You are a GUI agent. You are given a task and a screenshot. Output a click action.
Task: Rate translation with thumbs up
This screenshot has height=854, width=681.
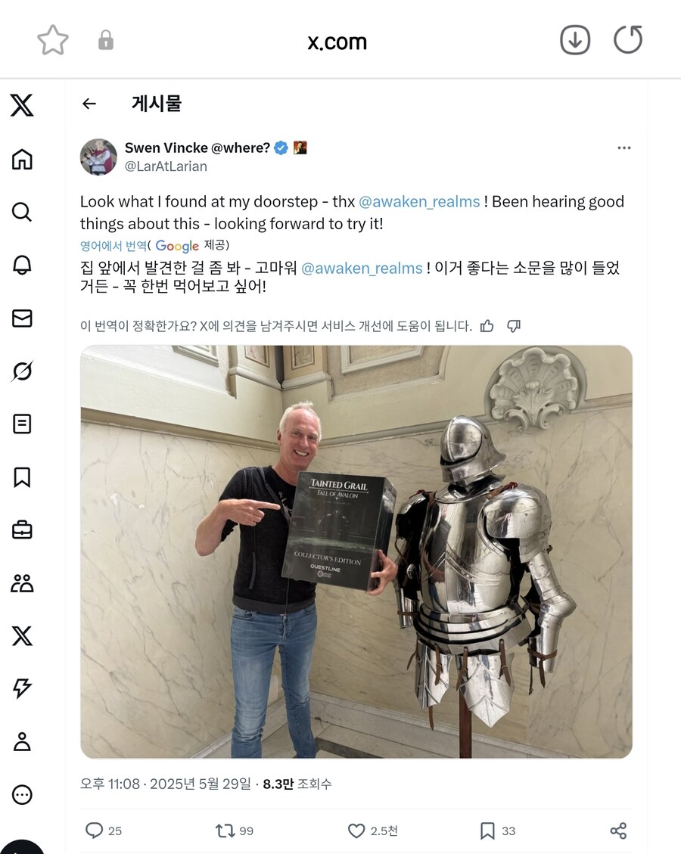tap(487, 326)
